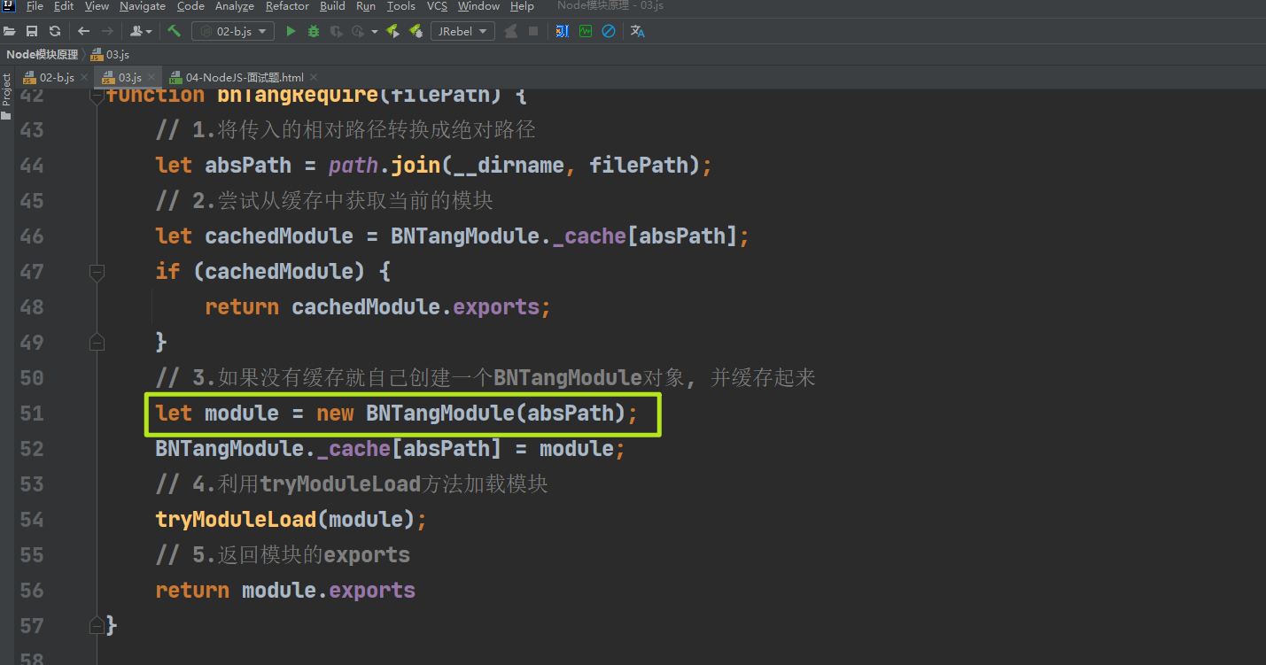Click the fold end marker at line 49
Screen dimensions: 1266x665
97,342
